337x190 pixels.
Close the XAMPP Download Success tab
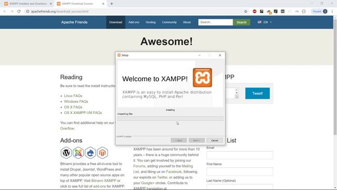(x=103, y=4)
